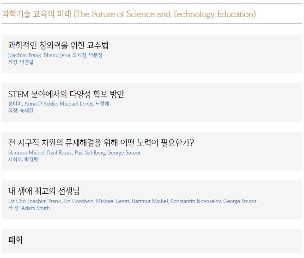This screenshot has height=258, width=304.
Task: Open the STEM 분야에서의 다양성 확보 방안 session
Action: [x=66, y=94]
